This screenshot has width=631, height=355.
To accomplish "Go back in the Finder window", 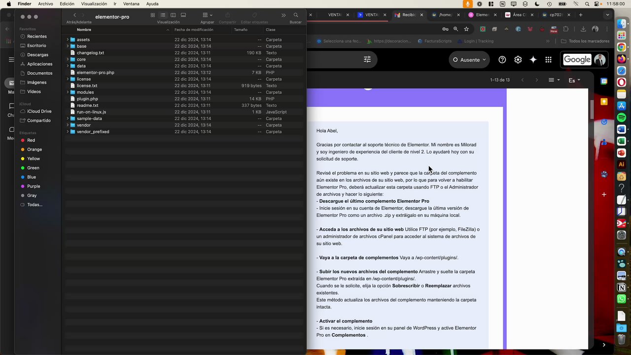I will tap(74, 15).
